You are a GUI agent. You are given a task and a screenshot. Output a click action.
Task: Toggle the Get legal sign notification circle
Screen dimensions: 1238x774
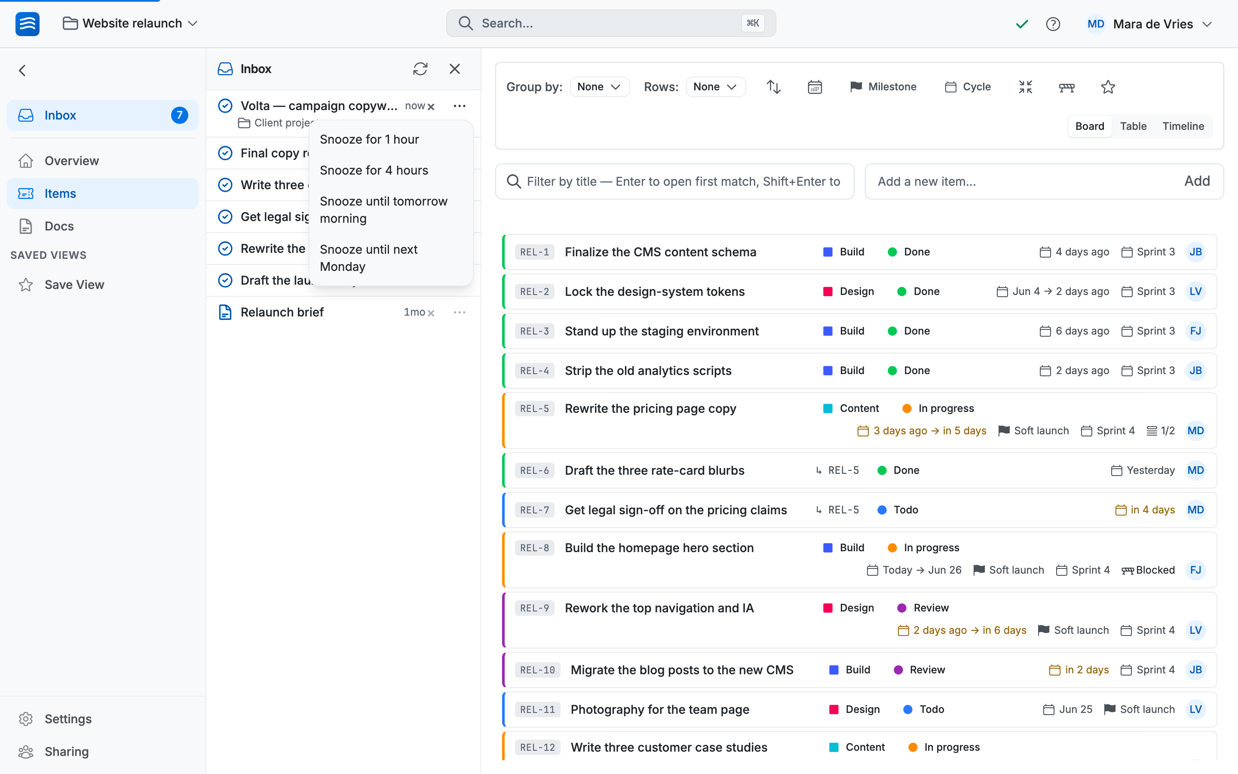[x=225, y=217]
